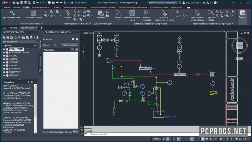Click the Сверху face of the ViewCube
The height and width of the screenshot is (142, 252).
pos(240,45)
